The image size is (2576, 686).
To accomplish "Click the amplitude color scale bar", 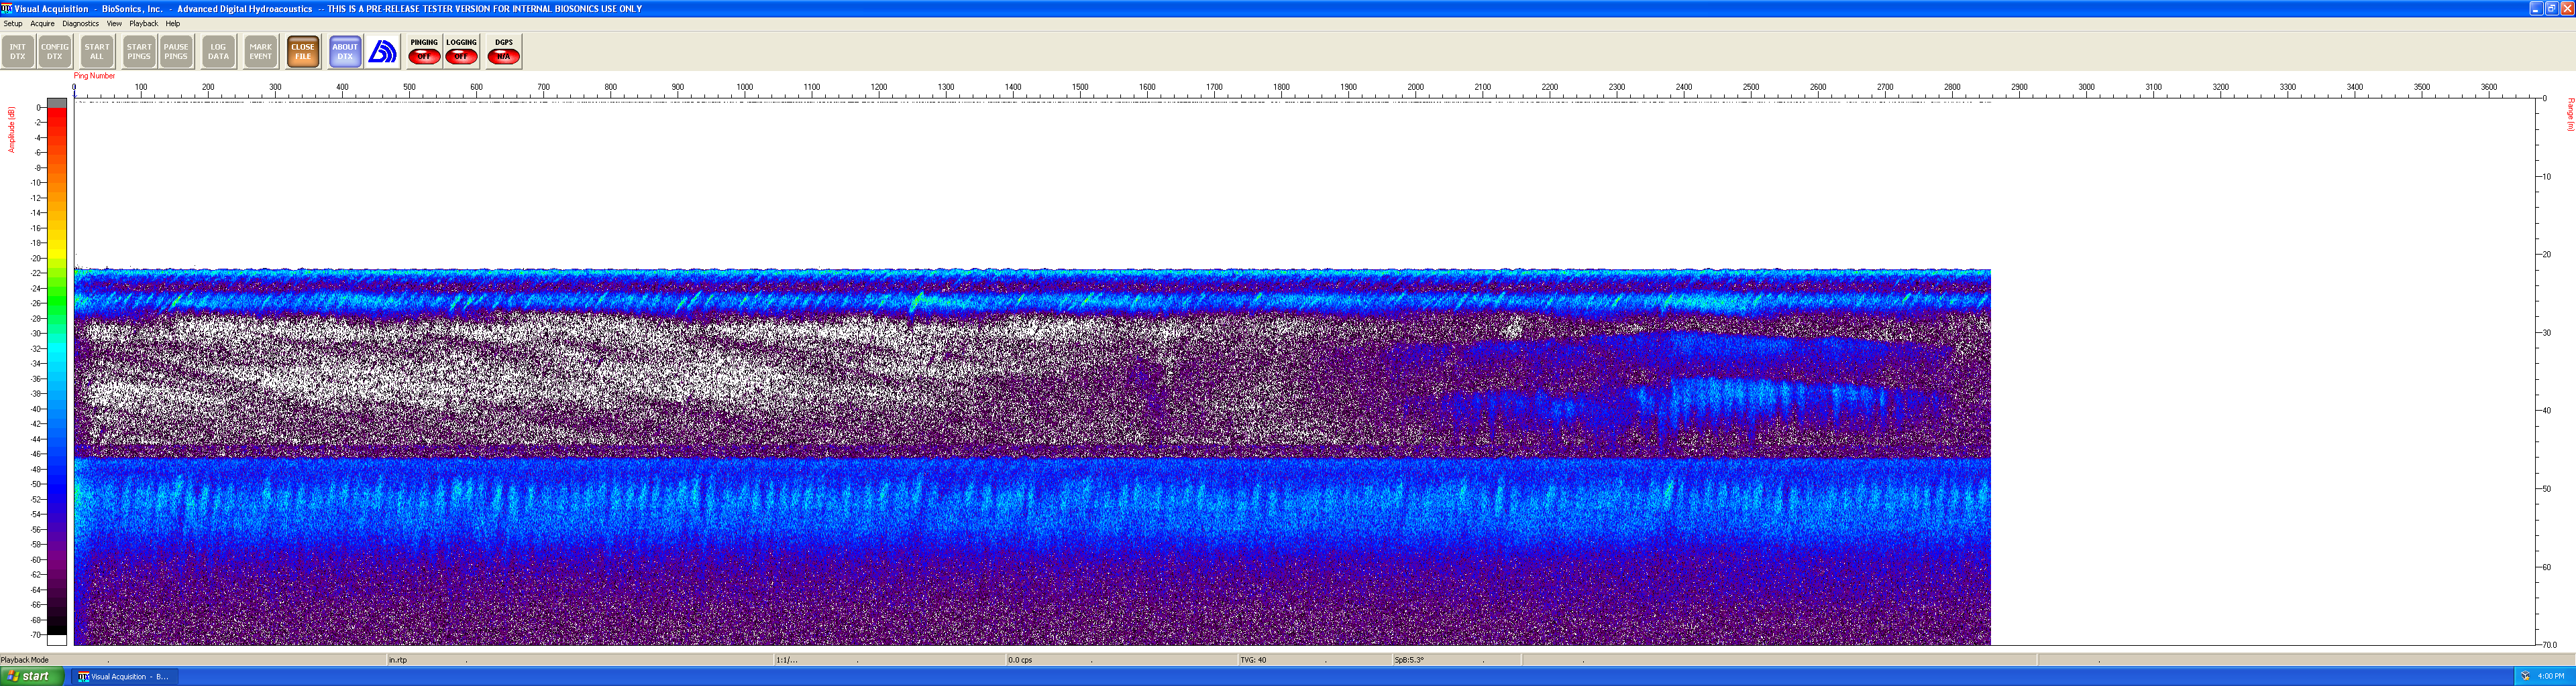I will click(x=57, y=371).
